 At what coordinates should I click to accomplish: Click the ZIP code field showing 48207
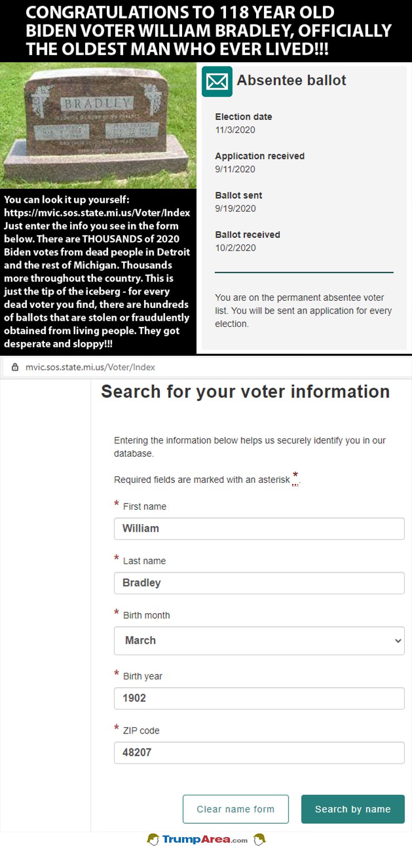click(259, 752)
